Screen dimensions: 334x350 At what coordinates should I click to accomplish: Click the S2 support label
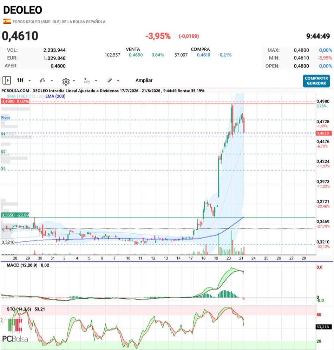click(x=3, y=152)
